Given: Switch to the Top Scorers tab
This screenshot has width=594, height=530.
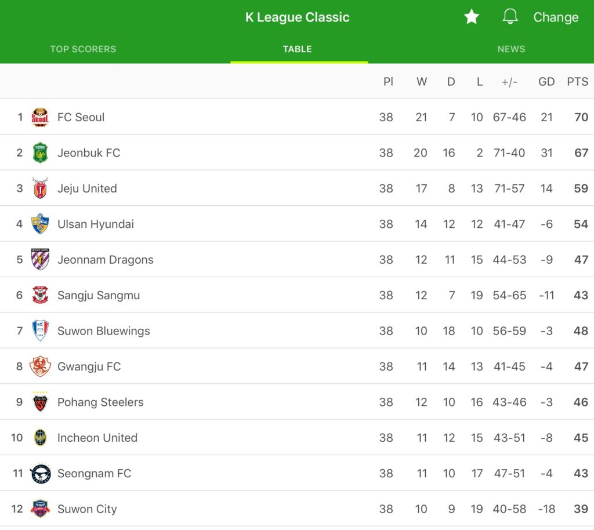Looking at the screenshot, I should 83,49.
